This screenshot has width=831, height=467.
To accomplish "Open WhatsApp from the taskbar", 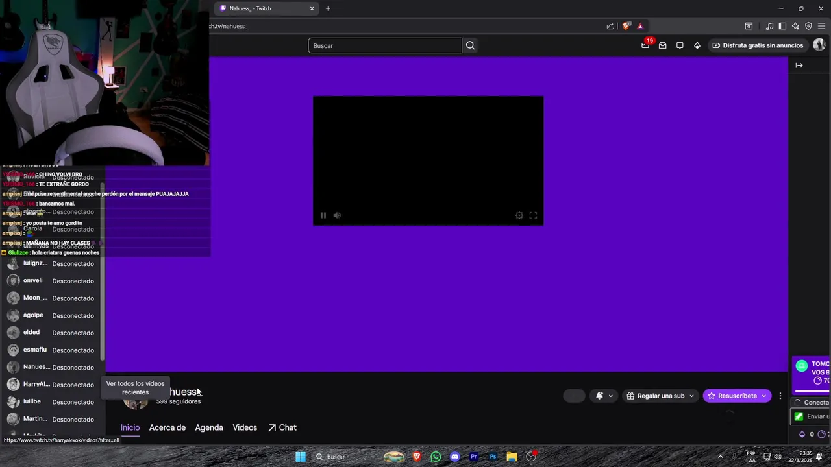I will (436, 457).
